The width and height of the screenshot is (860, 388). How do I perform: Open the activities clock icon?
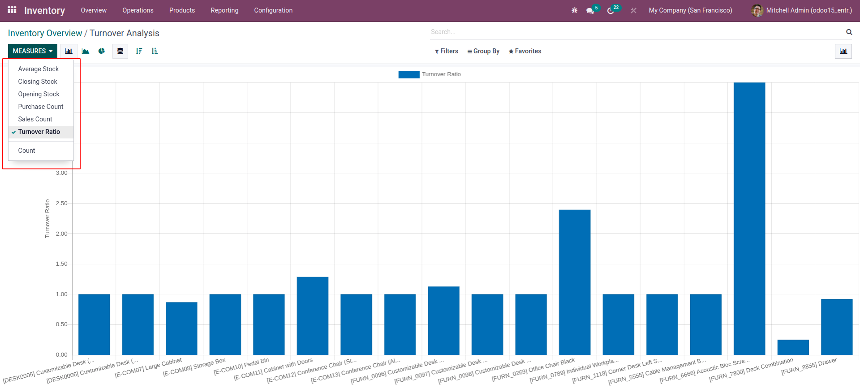coord(611,10)
